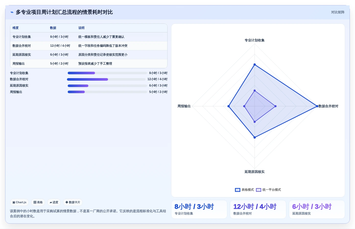The image size is (355, 229).
Task: Click 统一模板和责任人减少了重复确认 description
Action: tap(101, 37)
